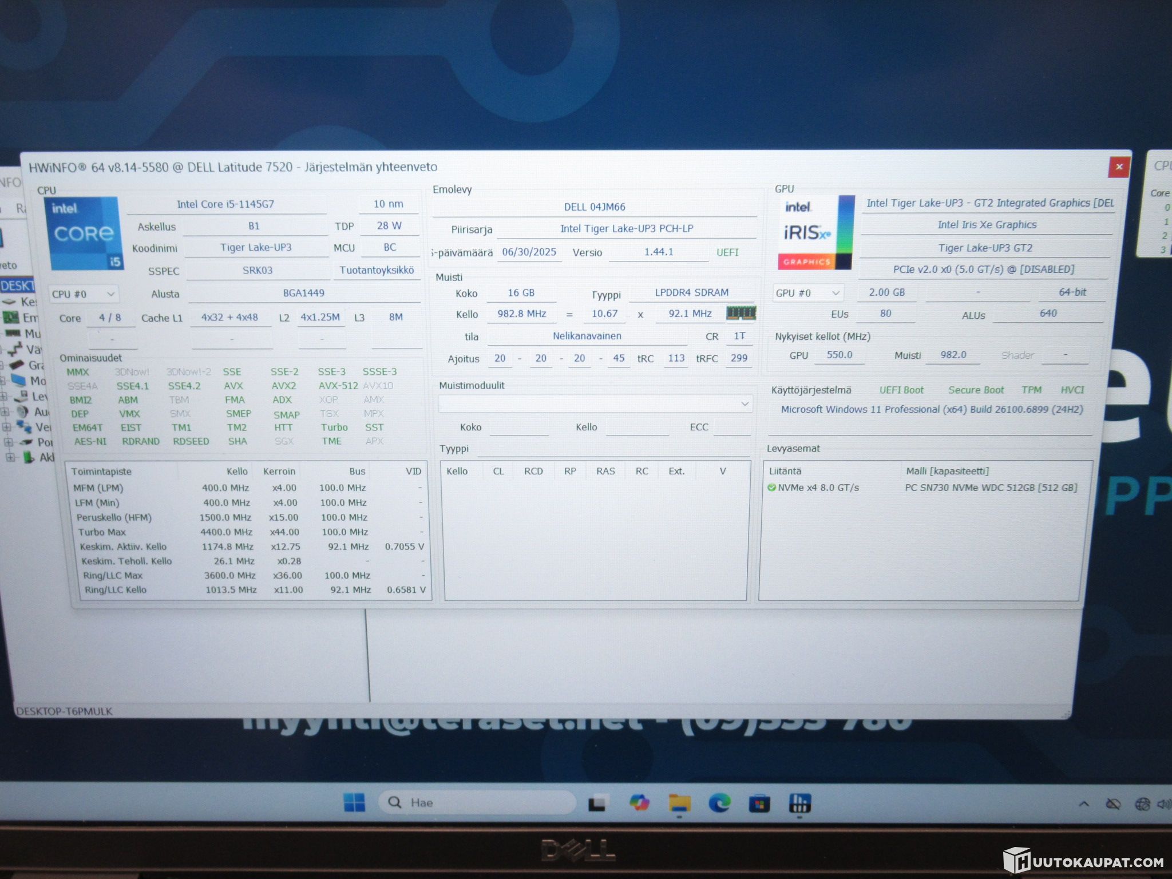The height and width of the screenshot is (879, 1172).
Task: Click the 'Intel Iris Xe Graphics' field
Action: click(987, 225)
